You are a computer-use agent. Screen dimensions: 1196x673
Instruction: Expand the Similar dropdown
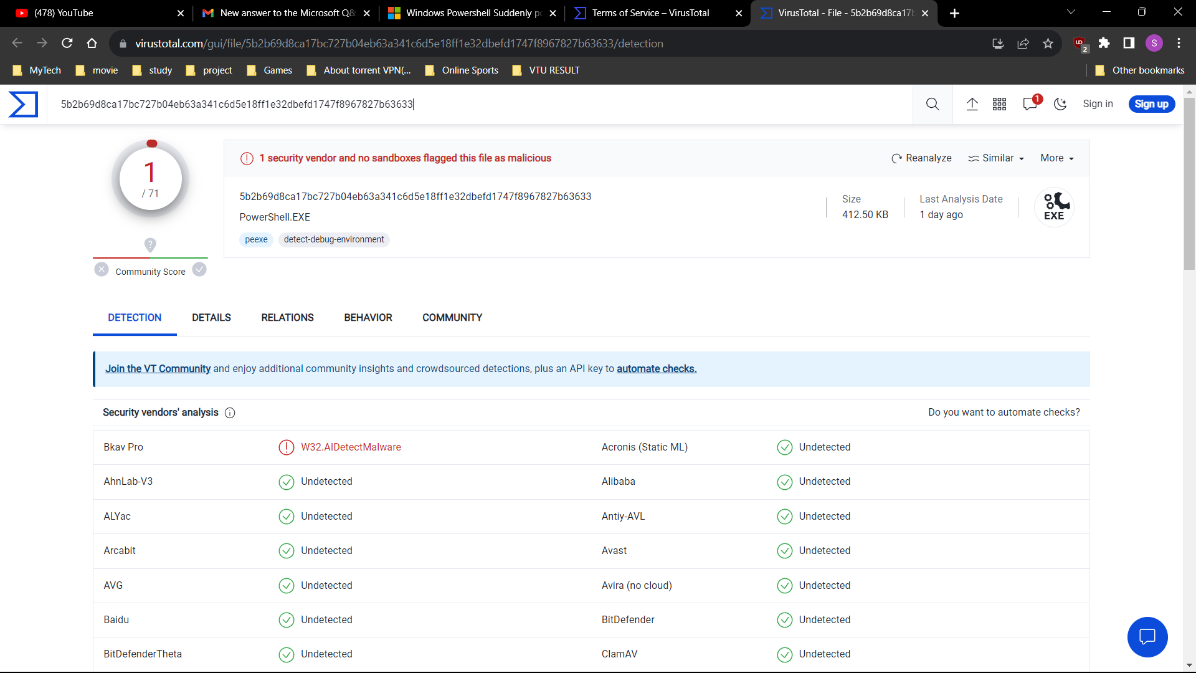click(x=996, y=158)
